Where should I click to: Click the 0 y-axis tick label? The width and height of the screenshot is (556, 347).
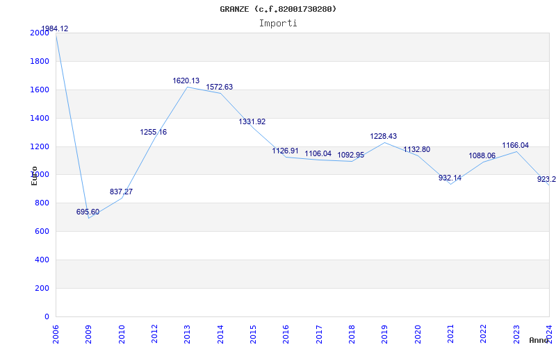(x=47, y=316)
